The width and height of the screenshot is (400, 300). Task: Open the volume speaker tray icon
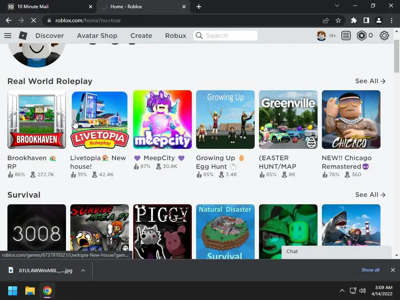(362, 291)
